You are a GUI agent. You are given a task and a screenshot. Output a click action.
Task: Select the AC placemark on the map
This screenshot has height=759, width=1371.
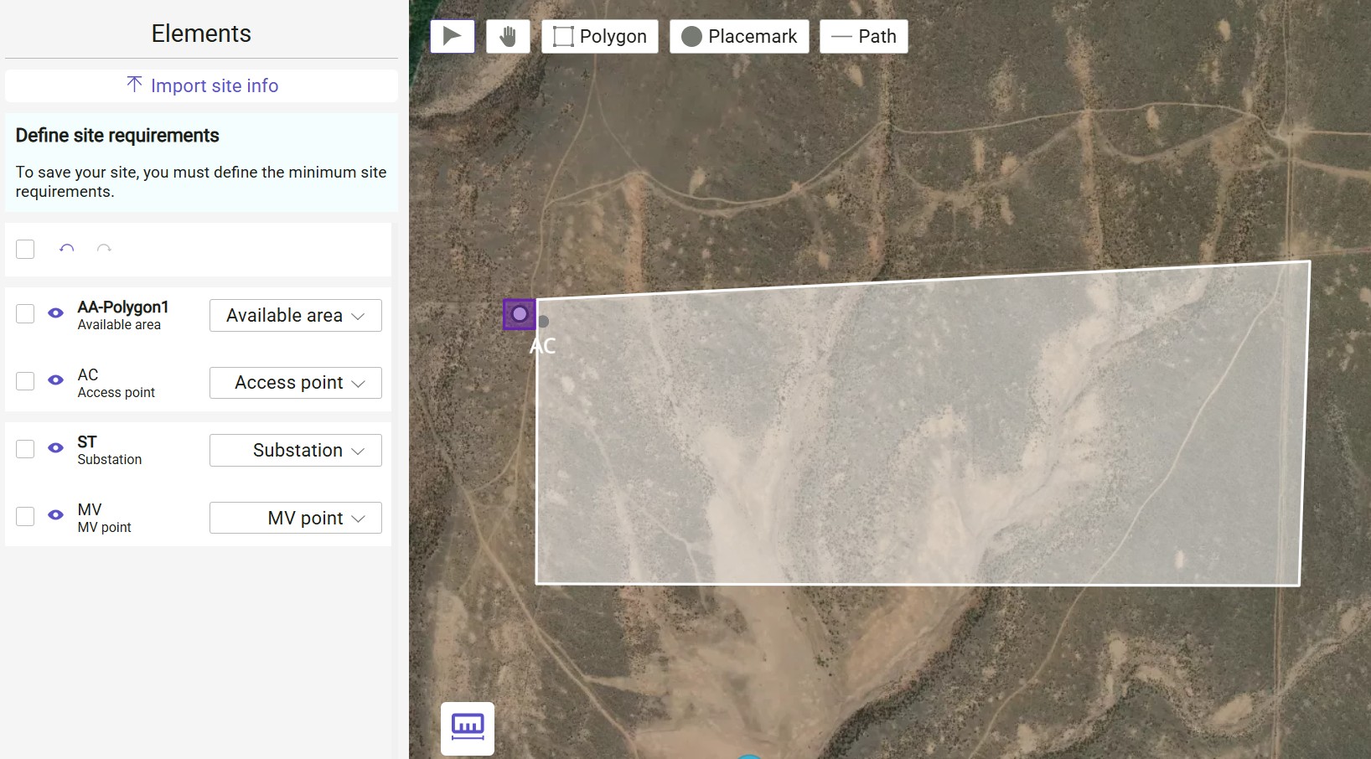click(x=519, y=313)
